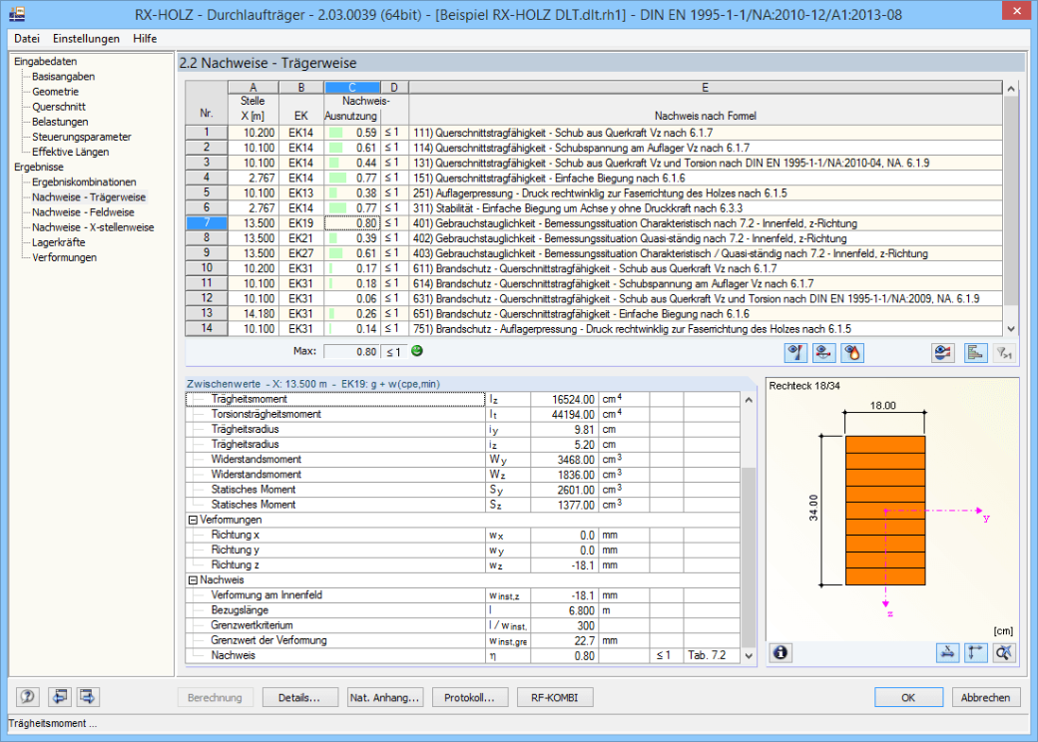Collapse the Nachweis section

coord(194,580)
